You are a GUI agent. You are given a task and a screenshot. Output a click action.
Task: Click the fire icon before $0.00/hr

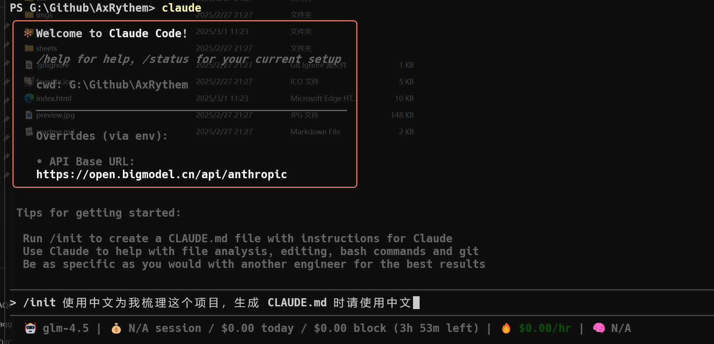[506, 328]
